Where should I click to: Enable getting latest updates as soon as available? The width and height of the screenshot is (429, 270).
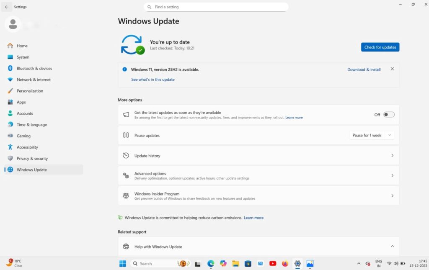click(x=388, y=114)
